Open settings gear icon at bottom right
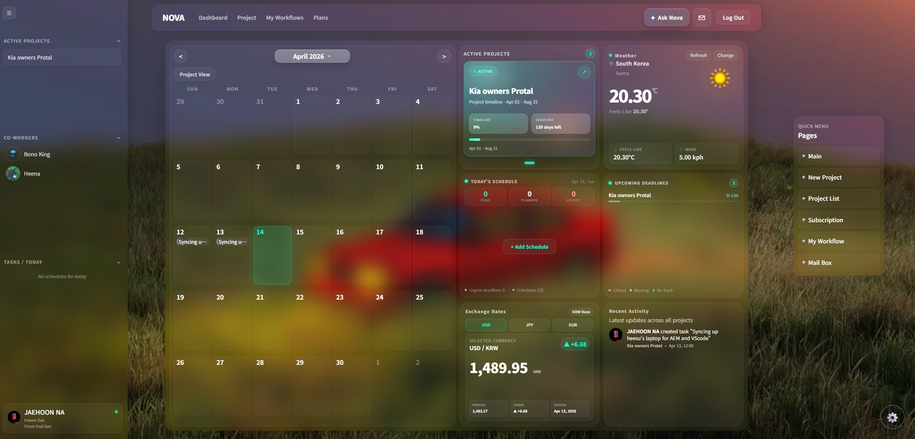The width and height of the screenshot is (915, 439). [x=892, y=417]
